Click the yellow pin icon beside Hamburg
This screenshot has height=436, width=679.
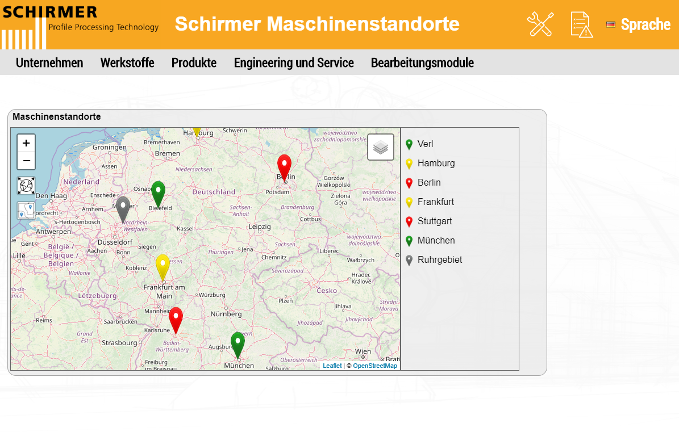pyautogui.click(x=409, y=164)
